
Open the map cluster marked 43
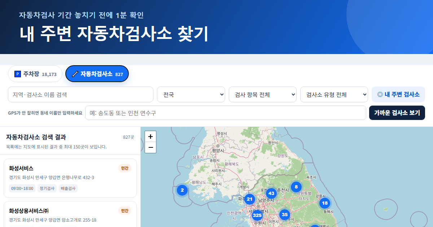click(x=271, y=193)
